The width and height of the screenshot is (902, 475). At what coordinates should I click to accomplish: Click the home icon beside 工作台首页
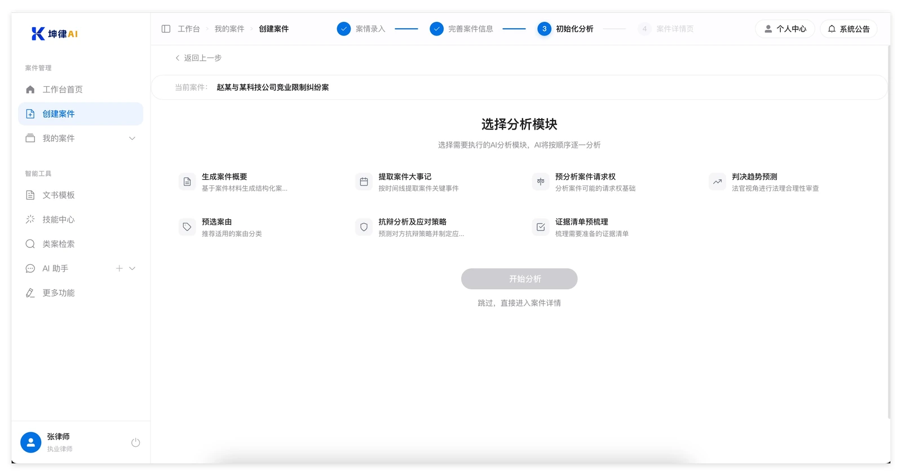tap(30, 90)
